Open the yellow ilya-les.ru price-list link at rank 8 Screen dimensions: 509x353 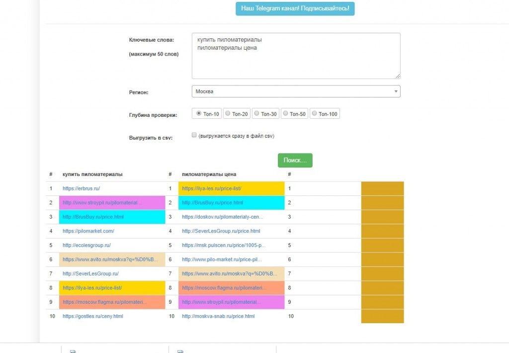click(92, 288)
